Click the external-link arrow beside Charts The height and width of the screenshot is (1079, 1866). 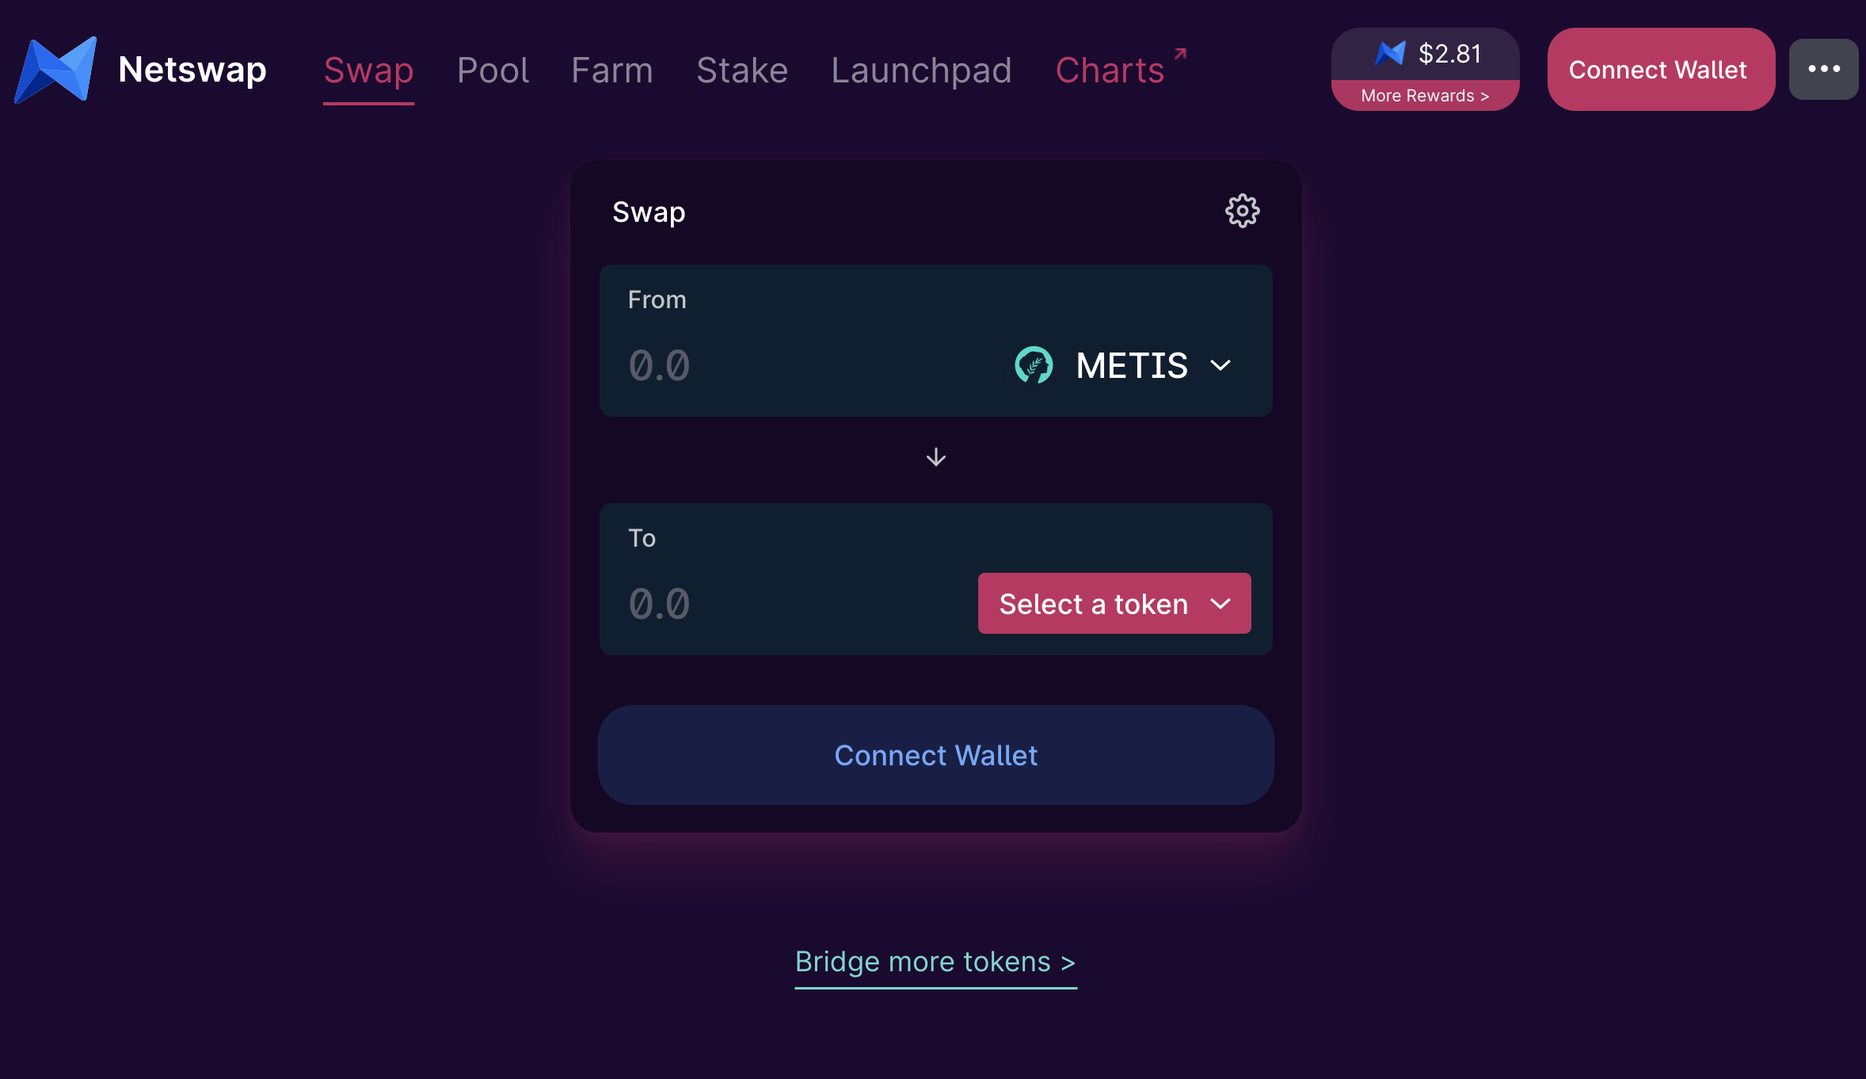coord(1180,53)
